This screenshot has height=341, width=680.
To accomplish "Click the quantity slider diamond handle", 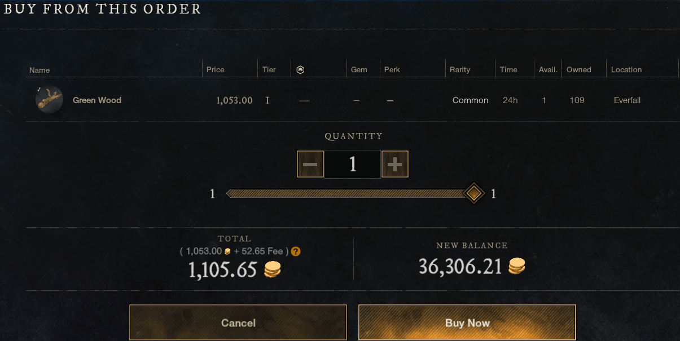I will 475,193.
